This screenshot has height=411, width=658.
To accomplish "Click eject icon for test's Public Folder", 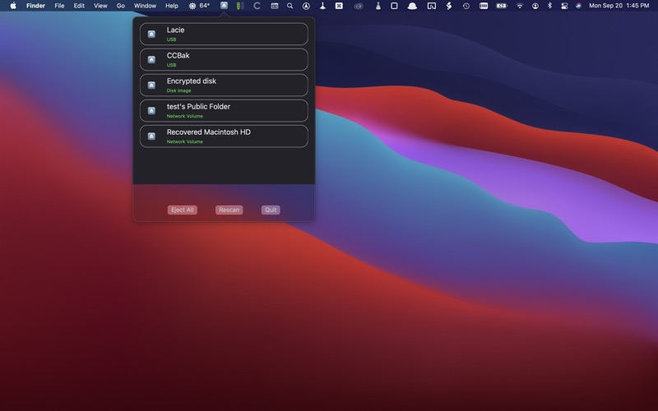I will tap(151, 111).
